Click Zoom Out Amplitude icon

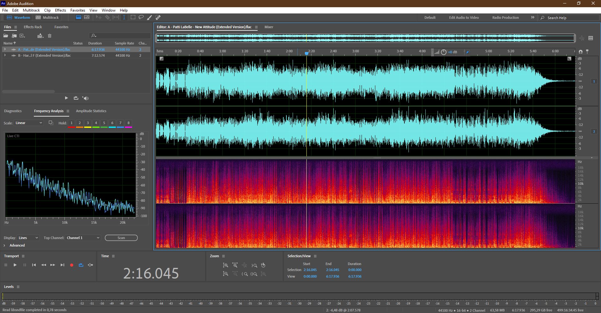coord(225,274)
